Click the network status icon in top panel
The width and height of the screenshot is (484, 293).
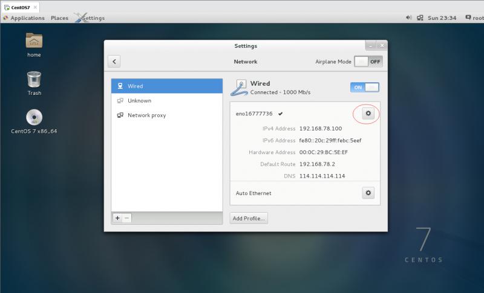click(420, 18)
